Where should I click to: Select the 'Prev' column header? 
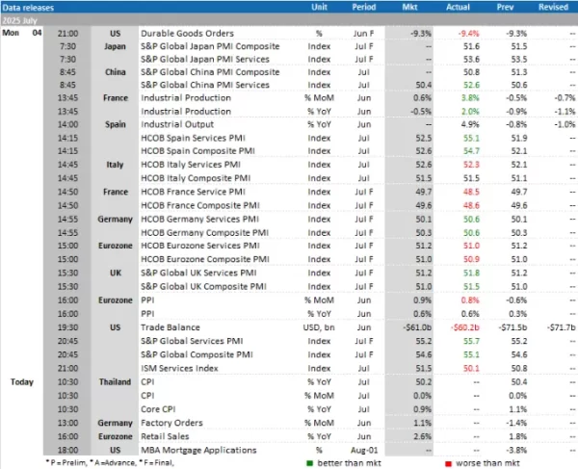click(505, 7)
